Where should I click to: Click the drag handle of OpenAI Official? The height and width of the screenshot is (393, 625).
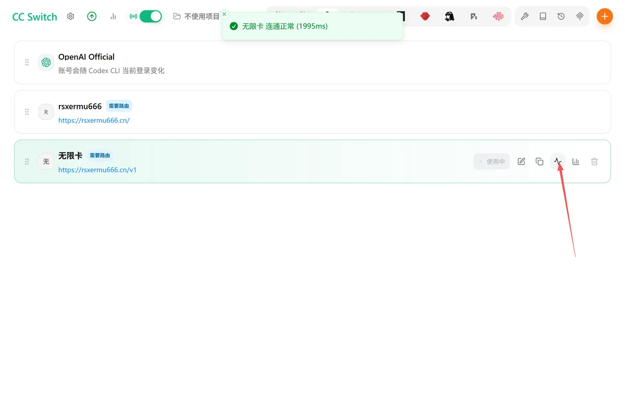pyautogui.click(x=27, y=62)
